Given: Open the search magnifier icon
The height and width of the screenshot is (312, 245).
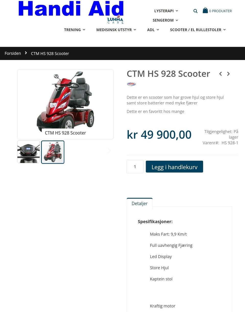Looking at the screenshot, I should click(195, 11).
